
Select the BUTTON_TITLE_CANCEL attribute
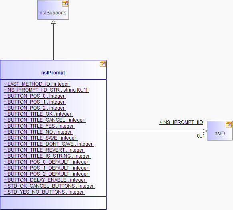click(44, 120)
